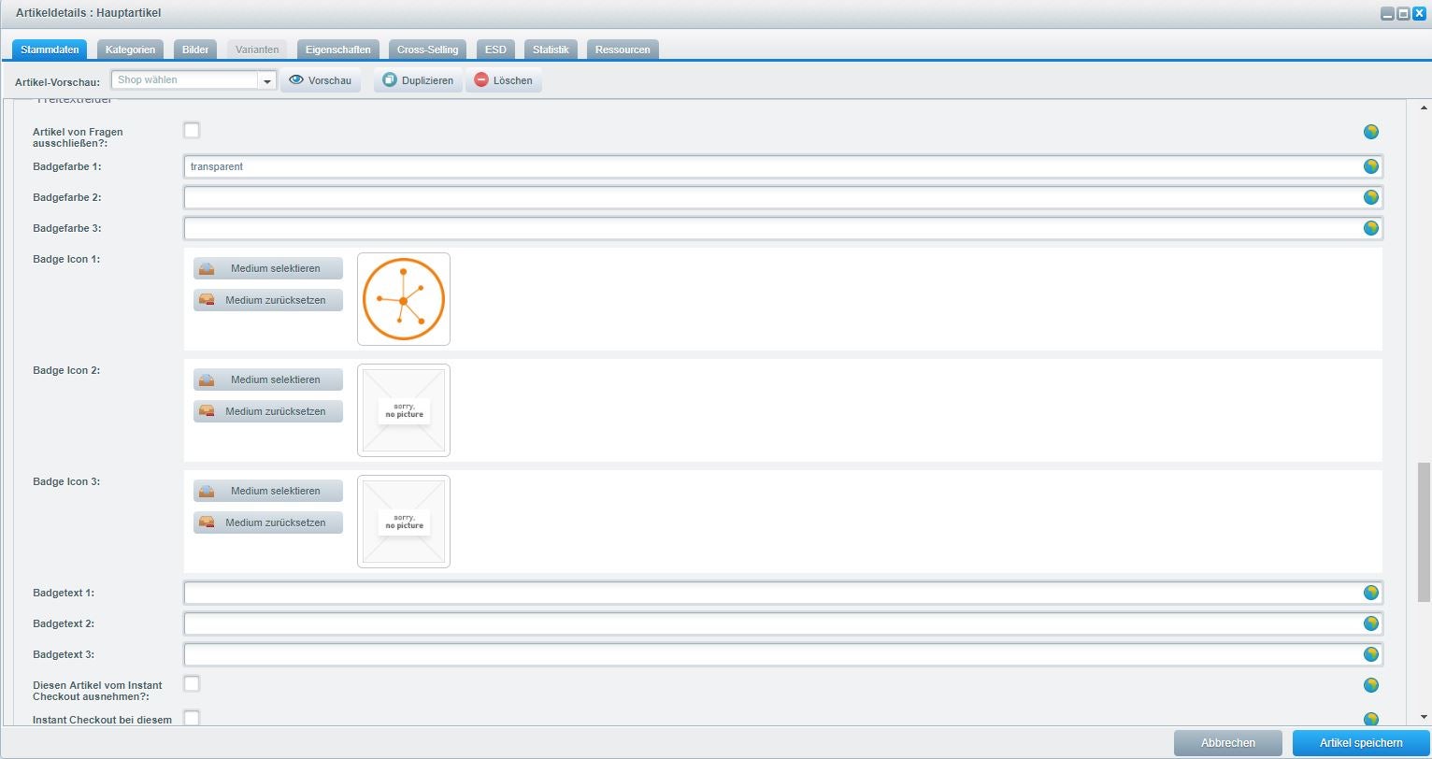
Task: Click the Shop wählen text field
Action: click(184, 80)
